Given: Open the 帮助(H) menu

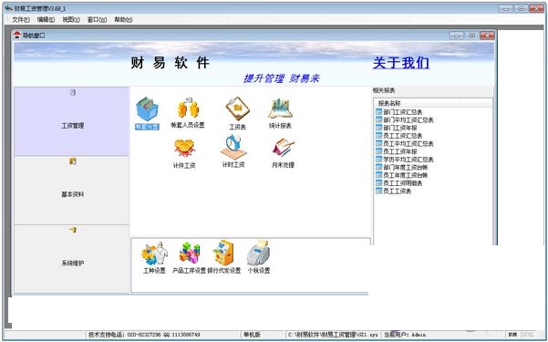Looking at the screenshot, I should click(123, 20).
